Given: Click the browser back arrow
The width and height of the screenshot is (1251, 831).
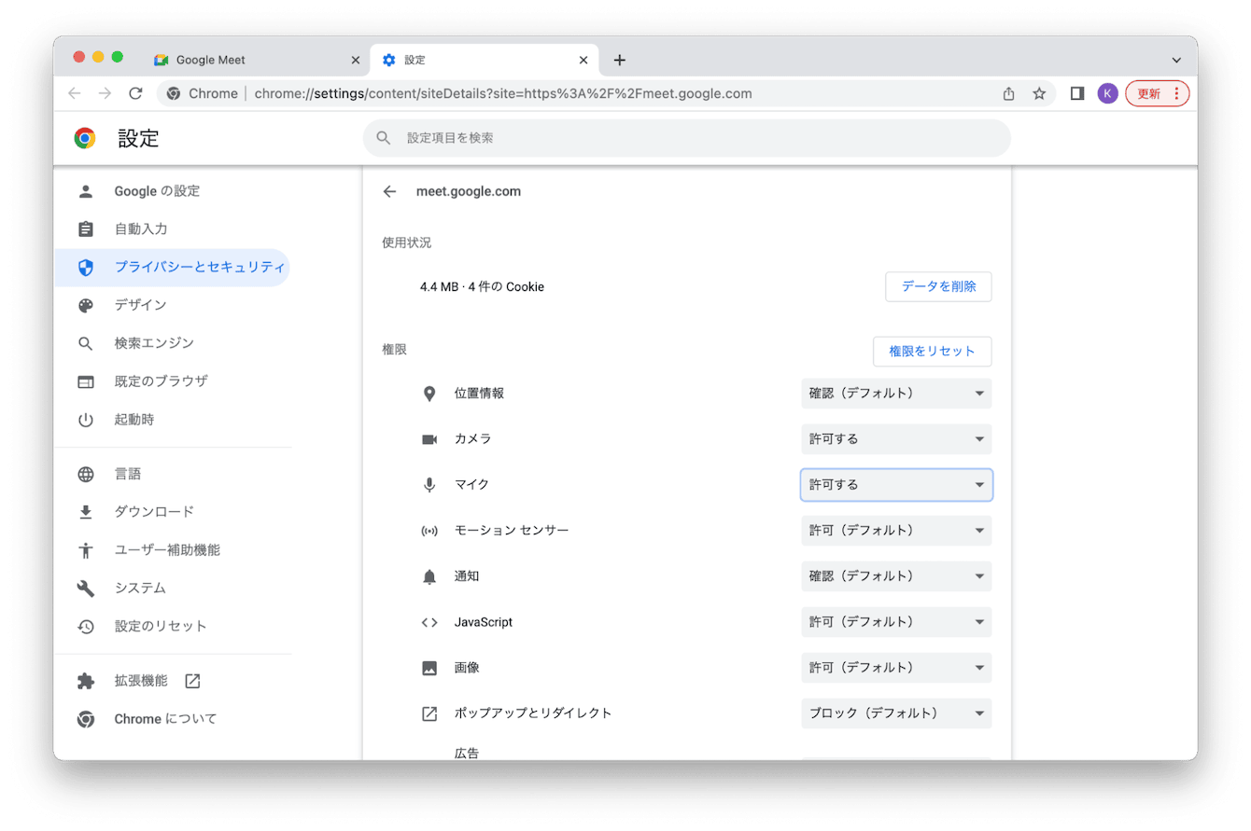Looking at the screenshot, I should pyautogui.click(x=75, y=93).
